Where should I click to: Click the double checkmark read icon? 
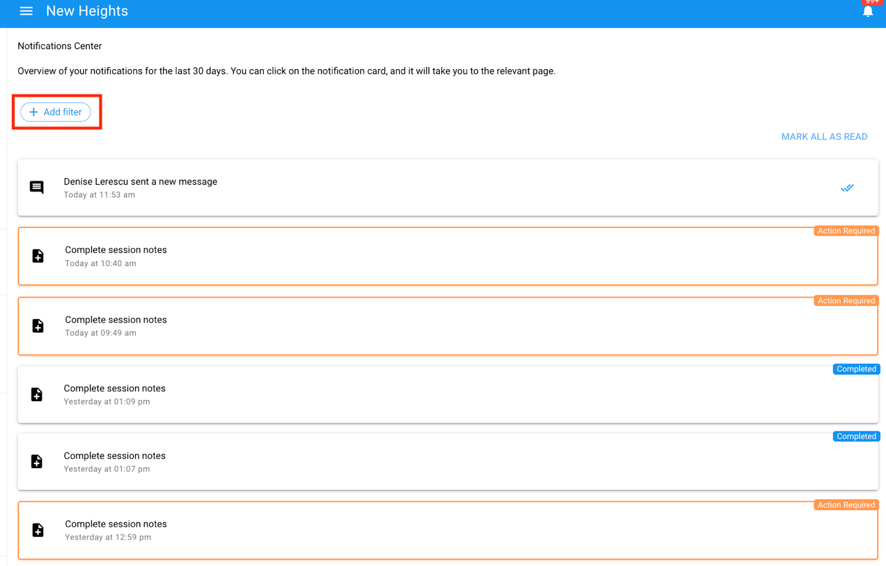(x=847, y=188)
